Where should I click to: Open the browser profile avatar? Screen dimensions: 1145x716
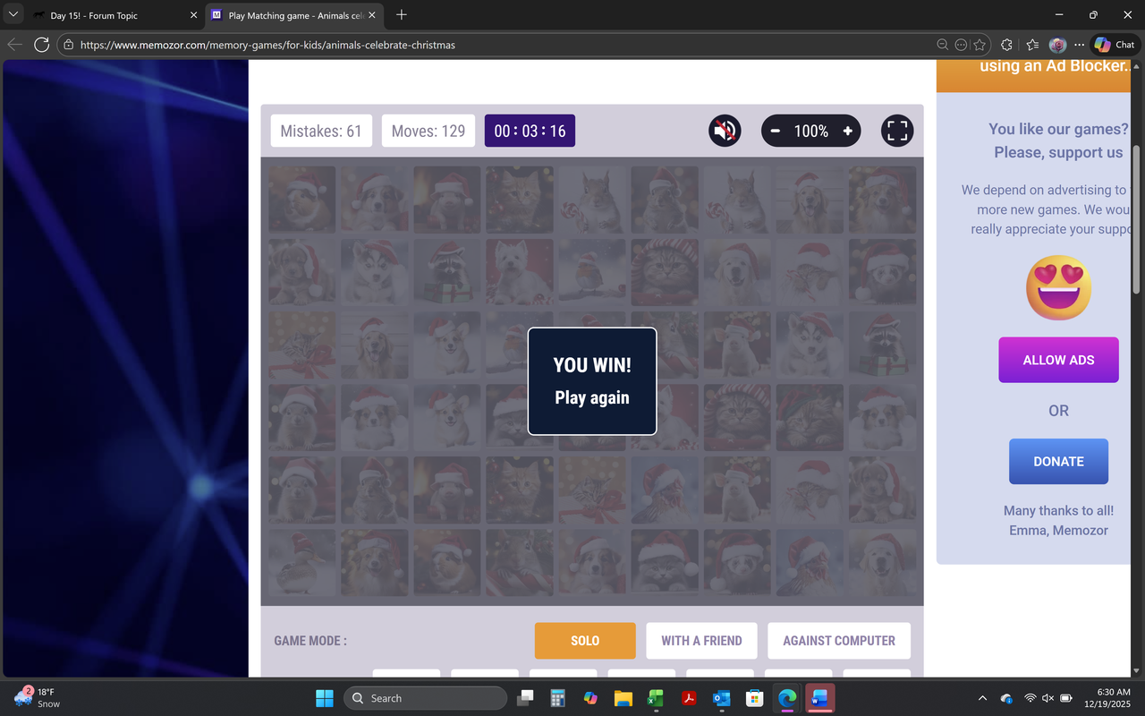pos(1057,45)
